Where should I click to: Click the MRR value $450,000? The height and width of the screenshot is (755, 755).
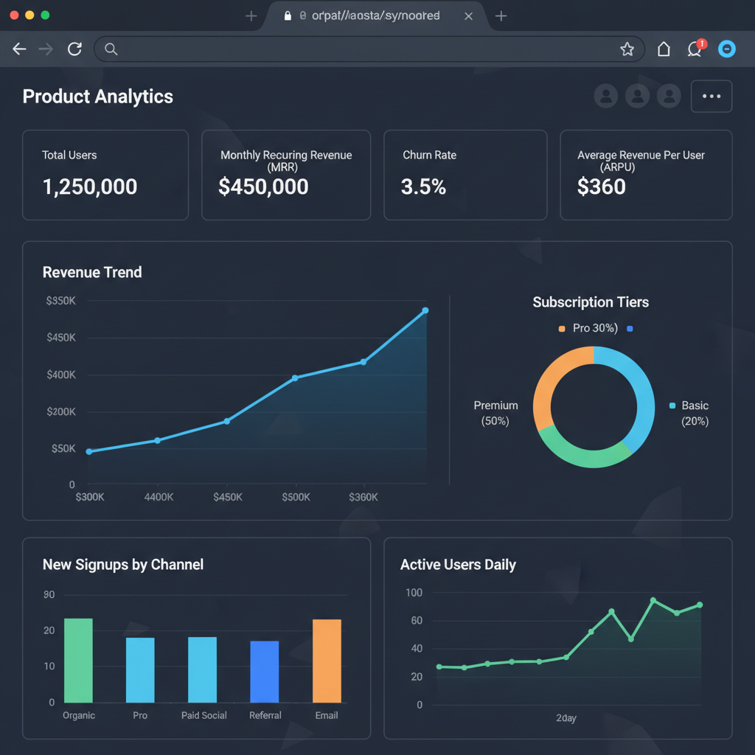[x=263, y=187]
